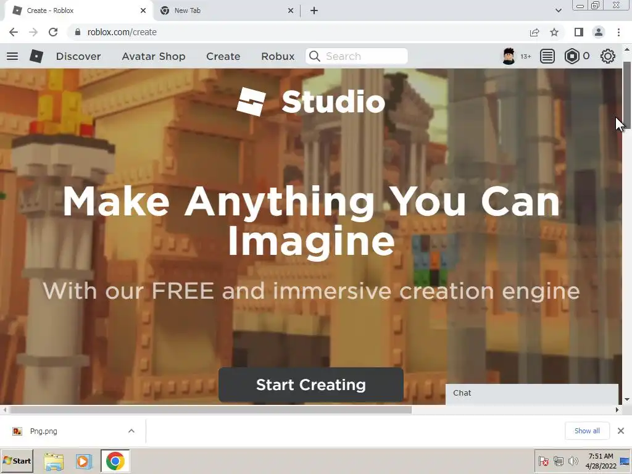Screen dimensions: 632x474
Task: Open the Chrome three-dot menu
Action: [618, 32]
